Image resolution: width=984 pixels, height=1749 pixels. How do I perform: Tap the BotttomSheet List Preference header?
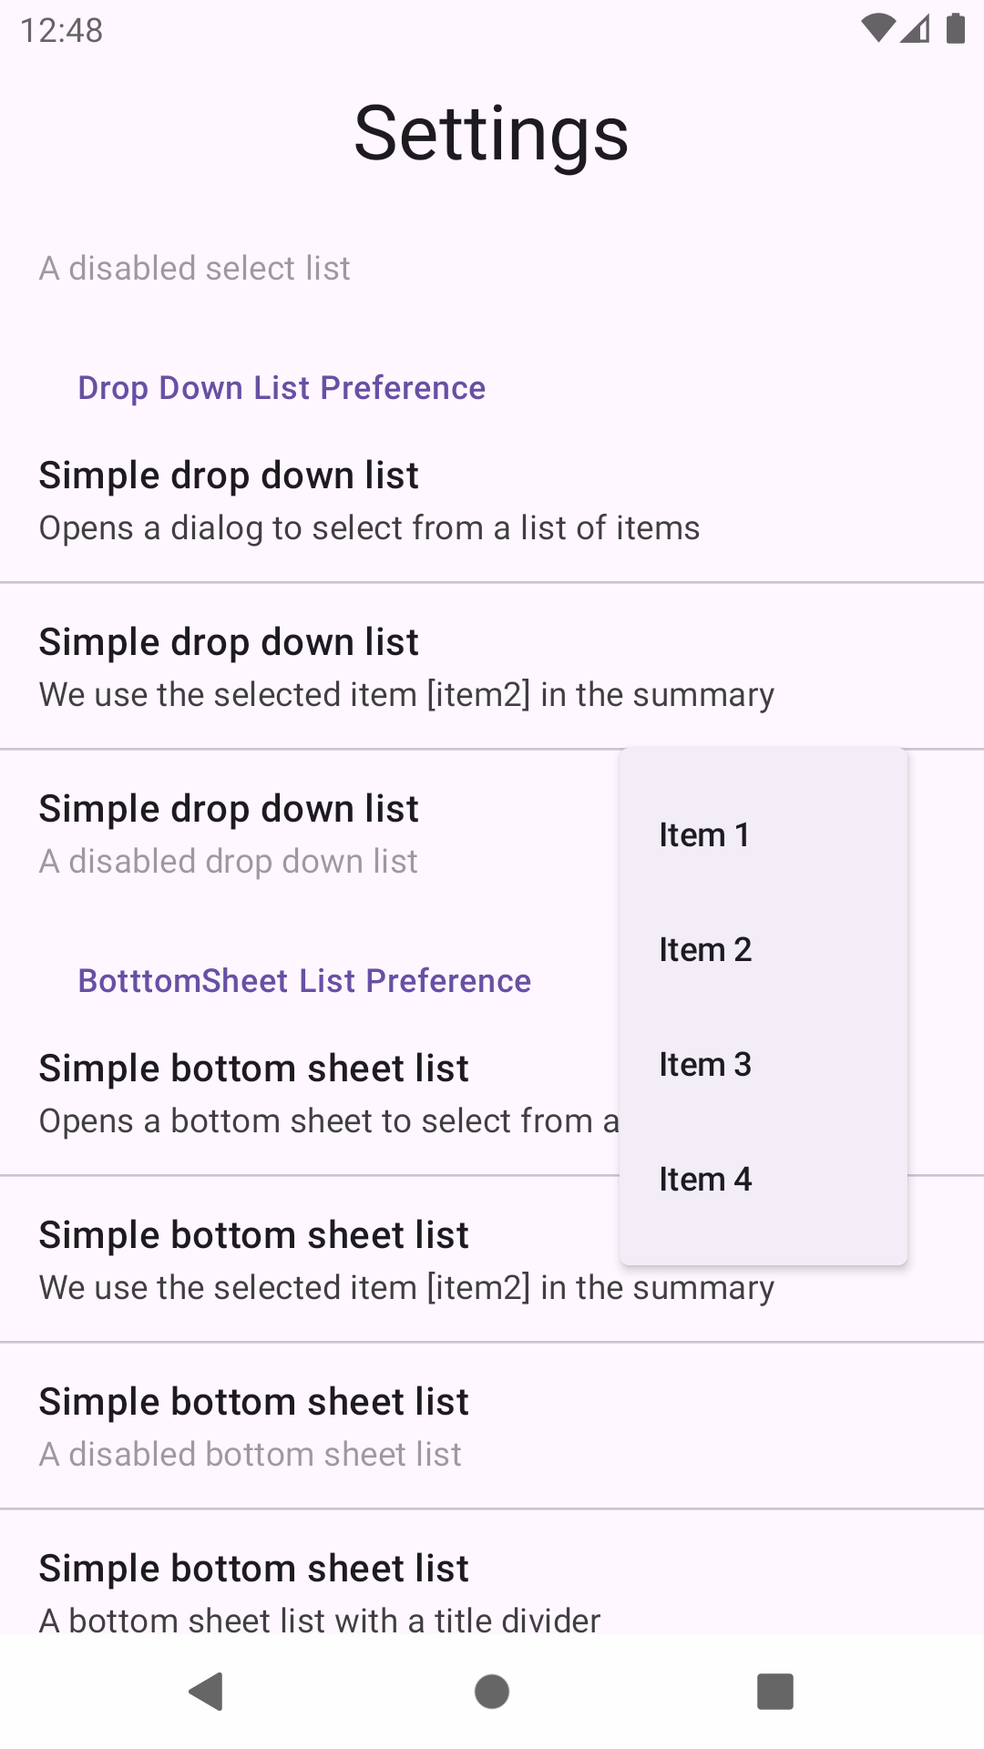click(x=304, y=981)
